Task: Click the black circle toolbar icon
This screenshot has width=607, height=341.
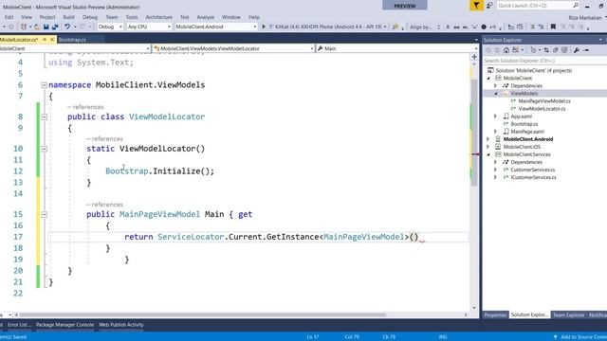Action: pos(484,27)
